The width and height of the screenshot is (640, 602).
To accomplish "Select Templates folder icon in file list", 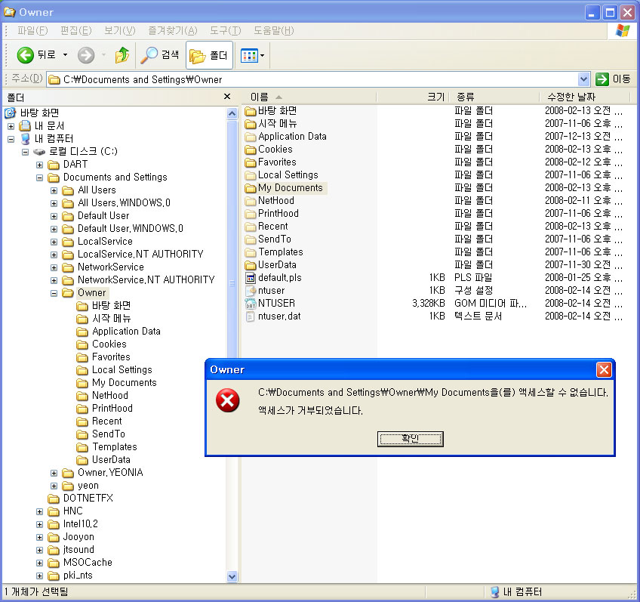I will pos(251,252).
